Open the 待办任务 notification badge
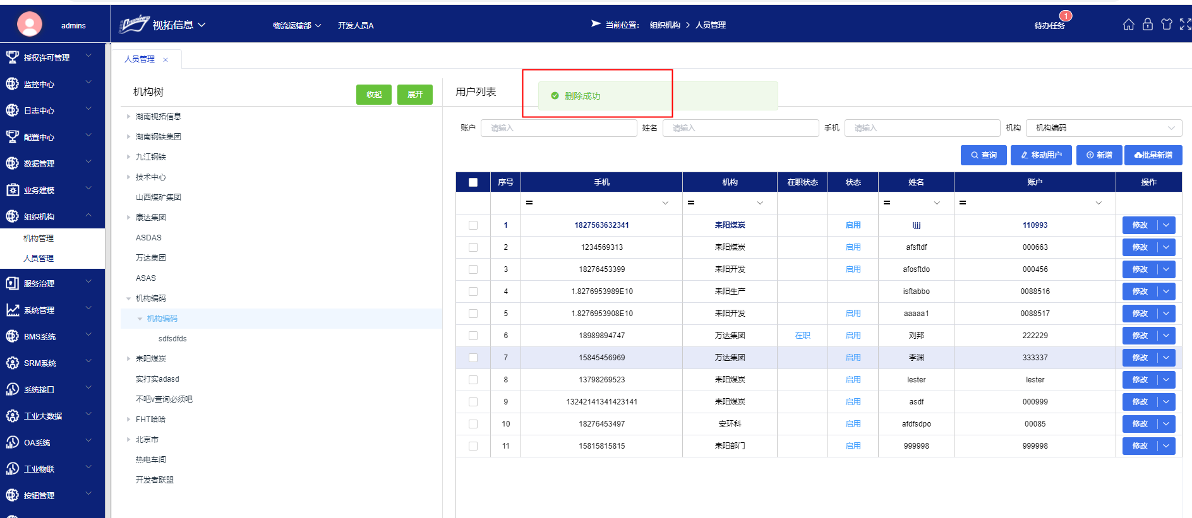The width and height of the screenshot is (1192, 518). tap(1066, 16)
